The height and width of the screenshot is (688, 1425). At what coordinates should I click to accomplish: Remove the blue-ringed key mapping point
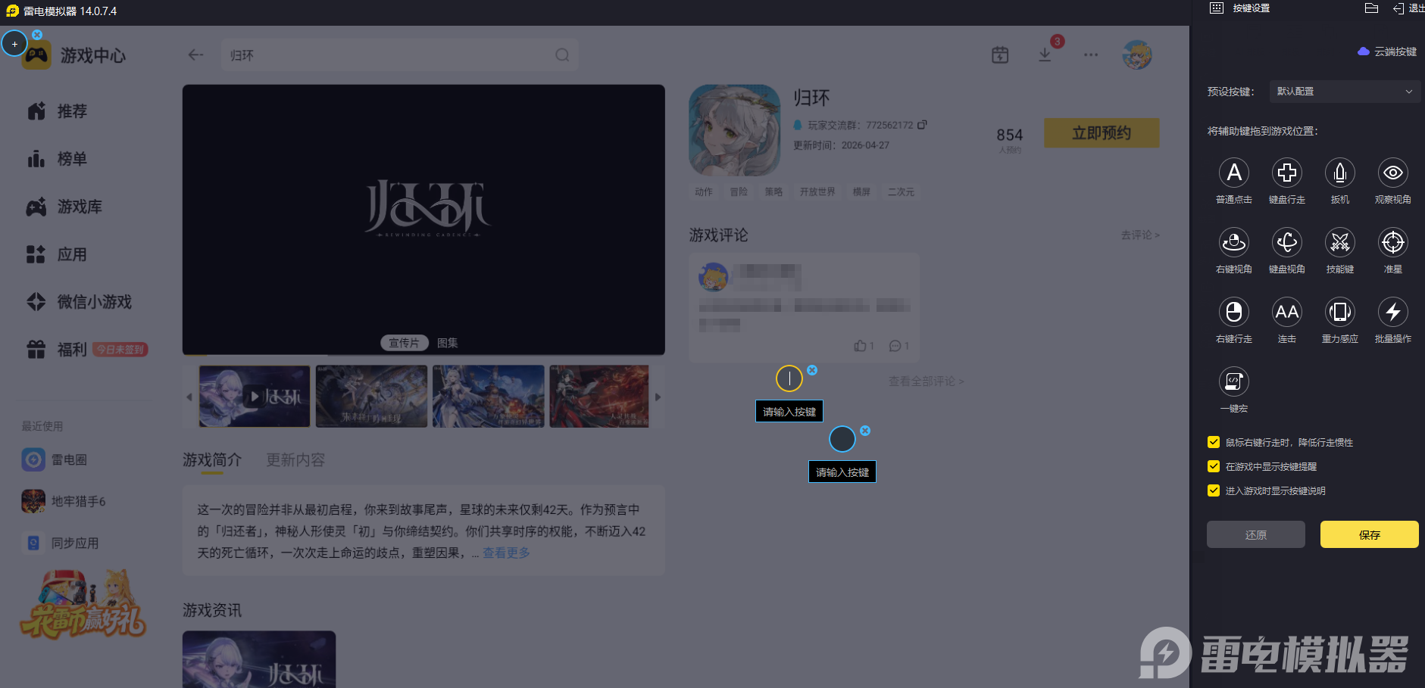tap(865, 431)
